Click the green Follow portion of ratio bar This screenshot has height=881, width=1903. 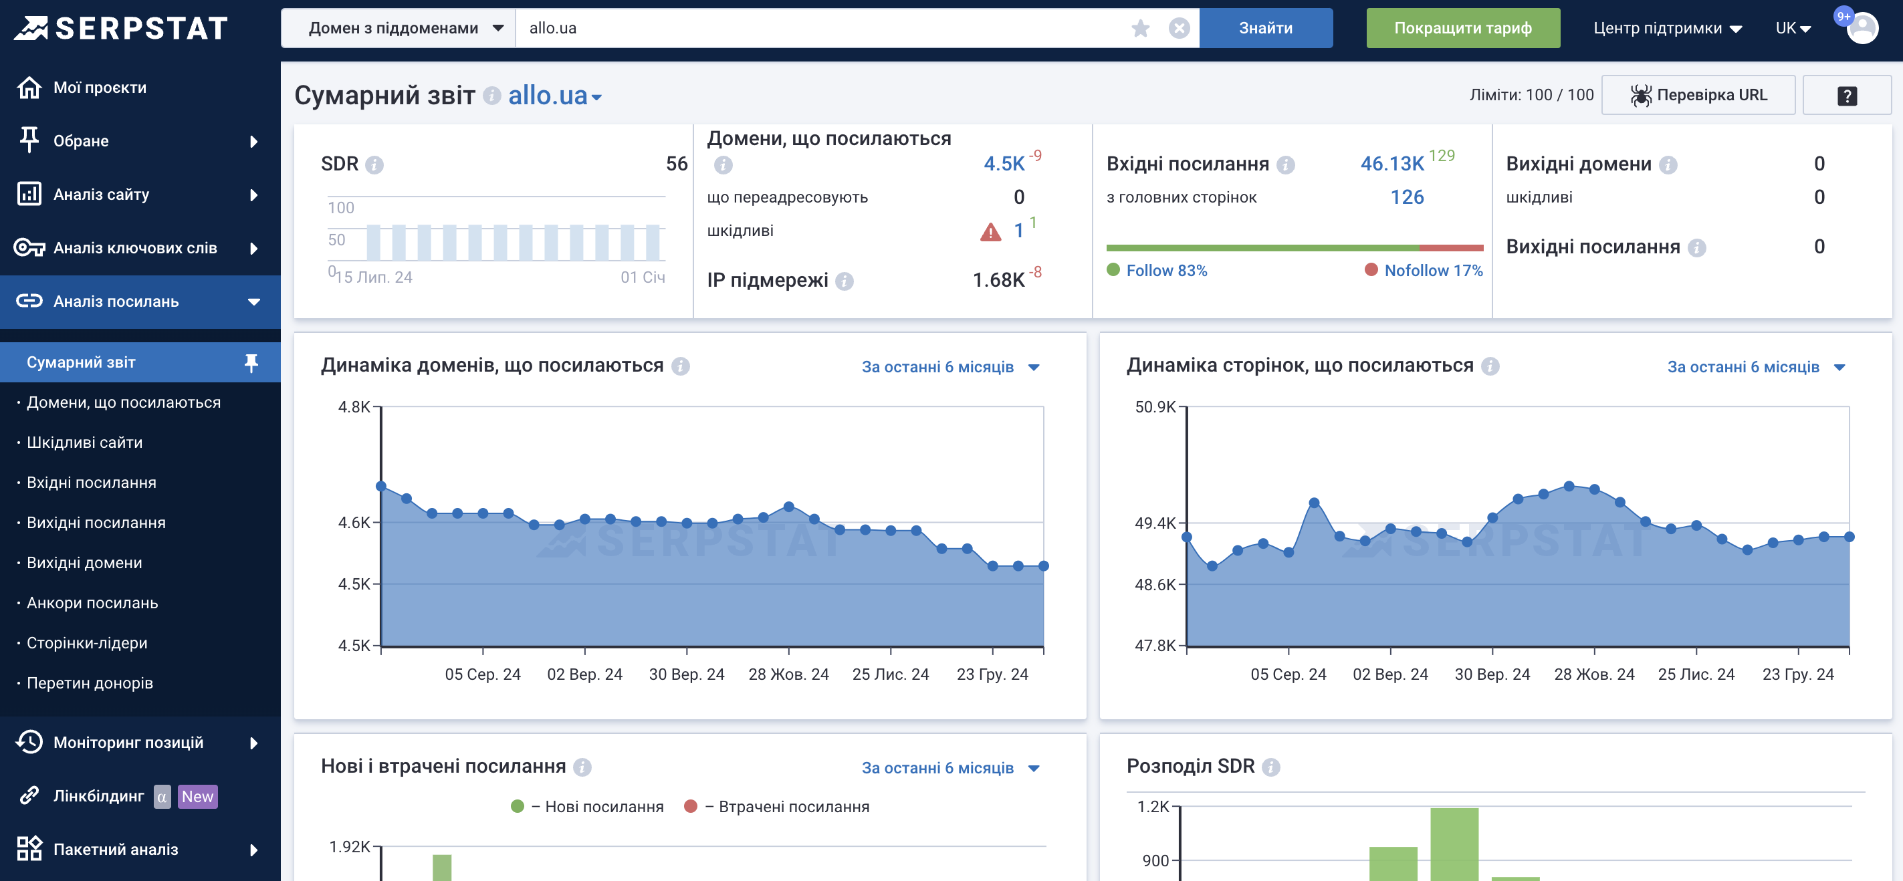[x=1262, y=247]
